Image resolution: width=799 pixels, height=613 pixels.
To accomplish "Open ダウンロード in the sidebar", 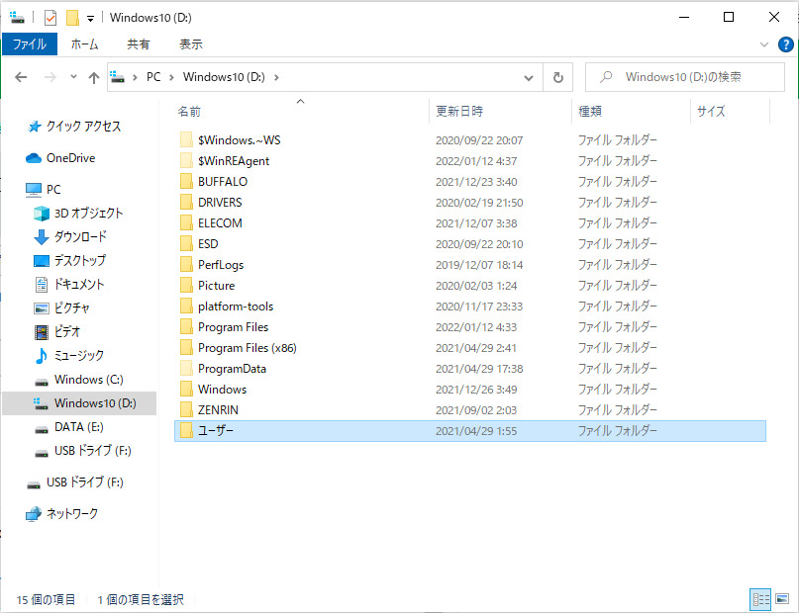I will click(80, 237).
